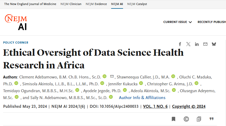The image size is (226, 126).
Task: Share article via email icon
Action: 205,44
